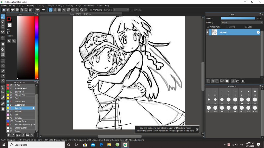
Task: Enable the Clipping checkbox
Action: [227, 27]
